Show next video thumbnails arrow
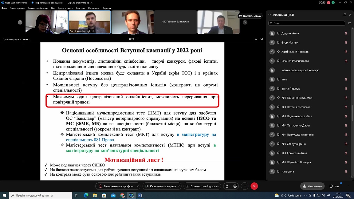Screen dimensions: 354x199 [245, 22]
